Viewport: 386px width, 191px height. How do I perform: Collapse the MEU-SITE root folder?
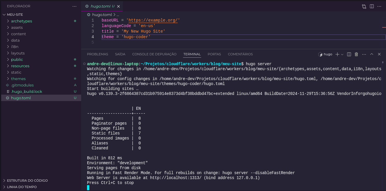(x=4, y=15)
